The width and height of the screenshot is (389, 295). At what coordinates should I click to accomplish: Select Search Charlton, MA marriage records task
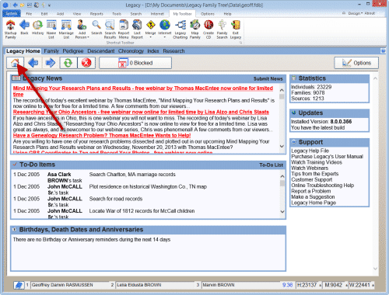tap(132, 175)
